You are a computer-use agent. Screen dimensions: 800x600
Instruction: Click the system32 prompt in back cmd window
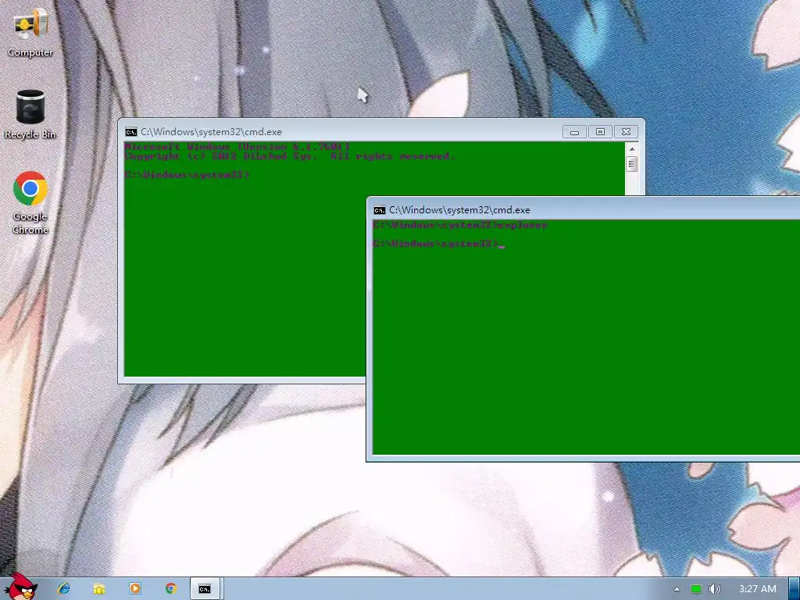click(187, 175)
